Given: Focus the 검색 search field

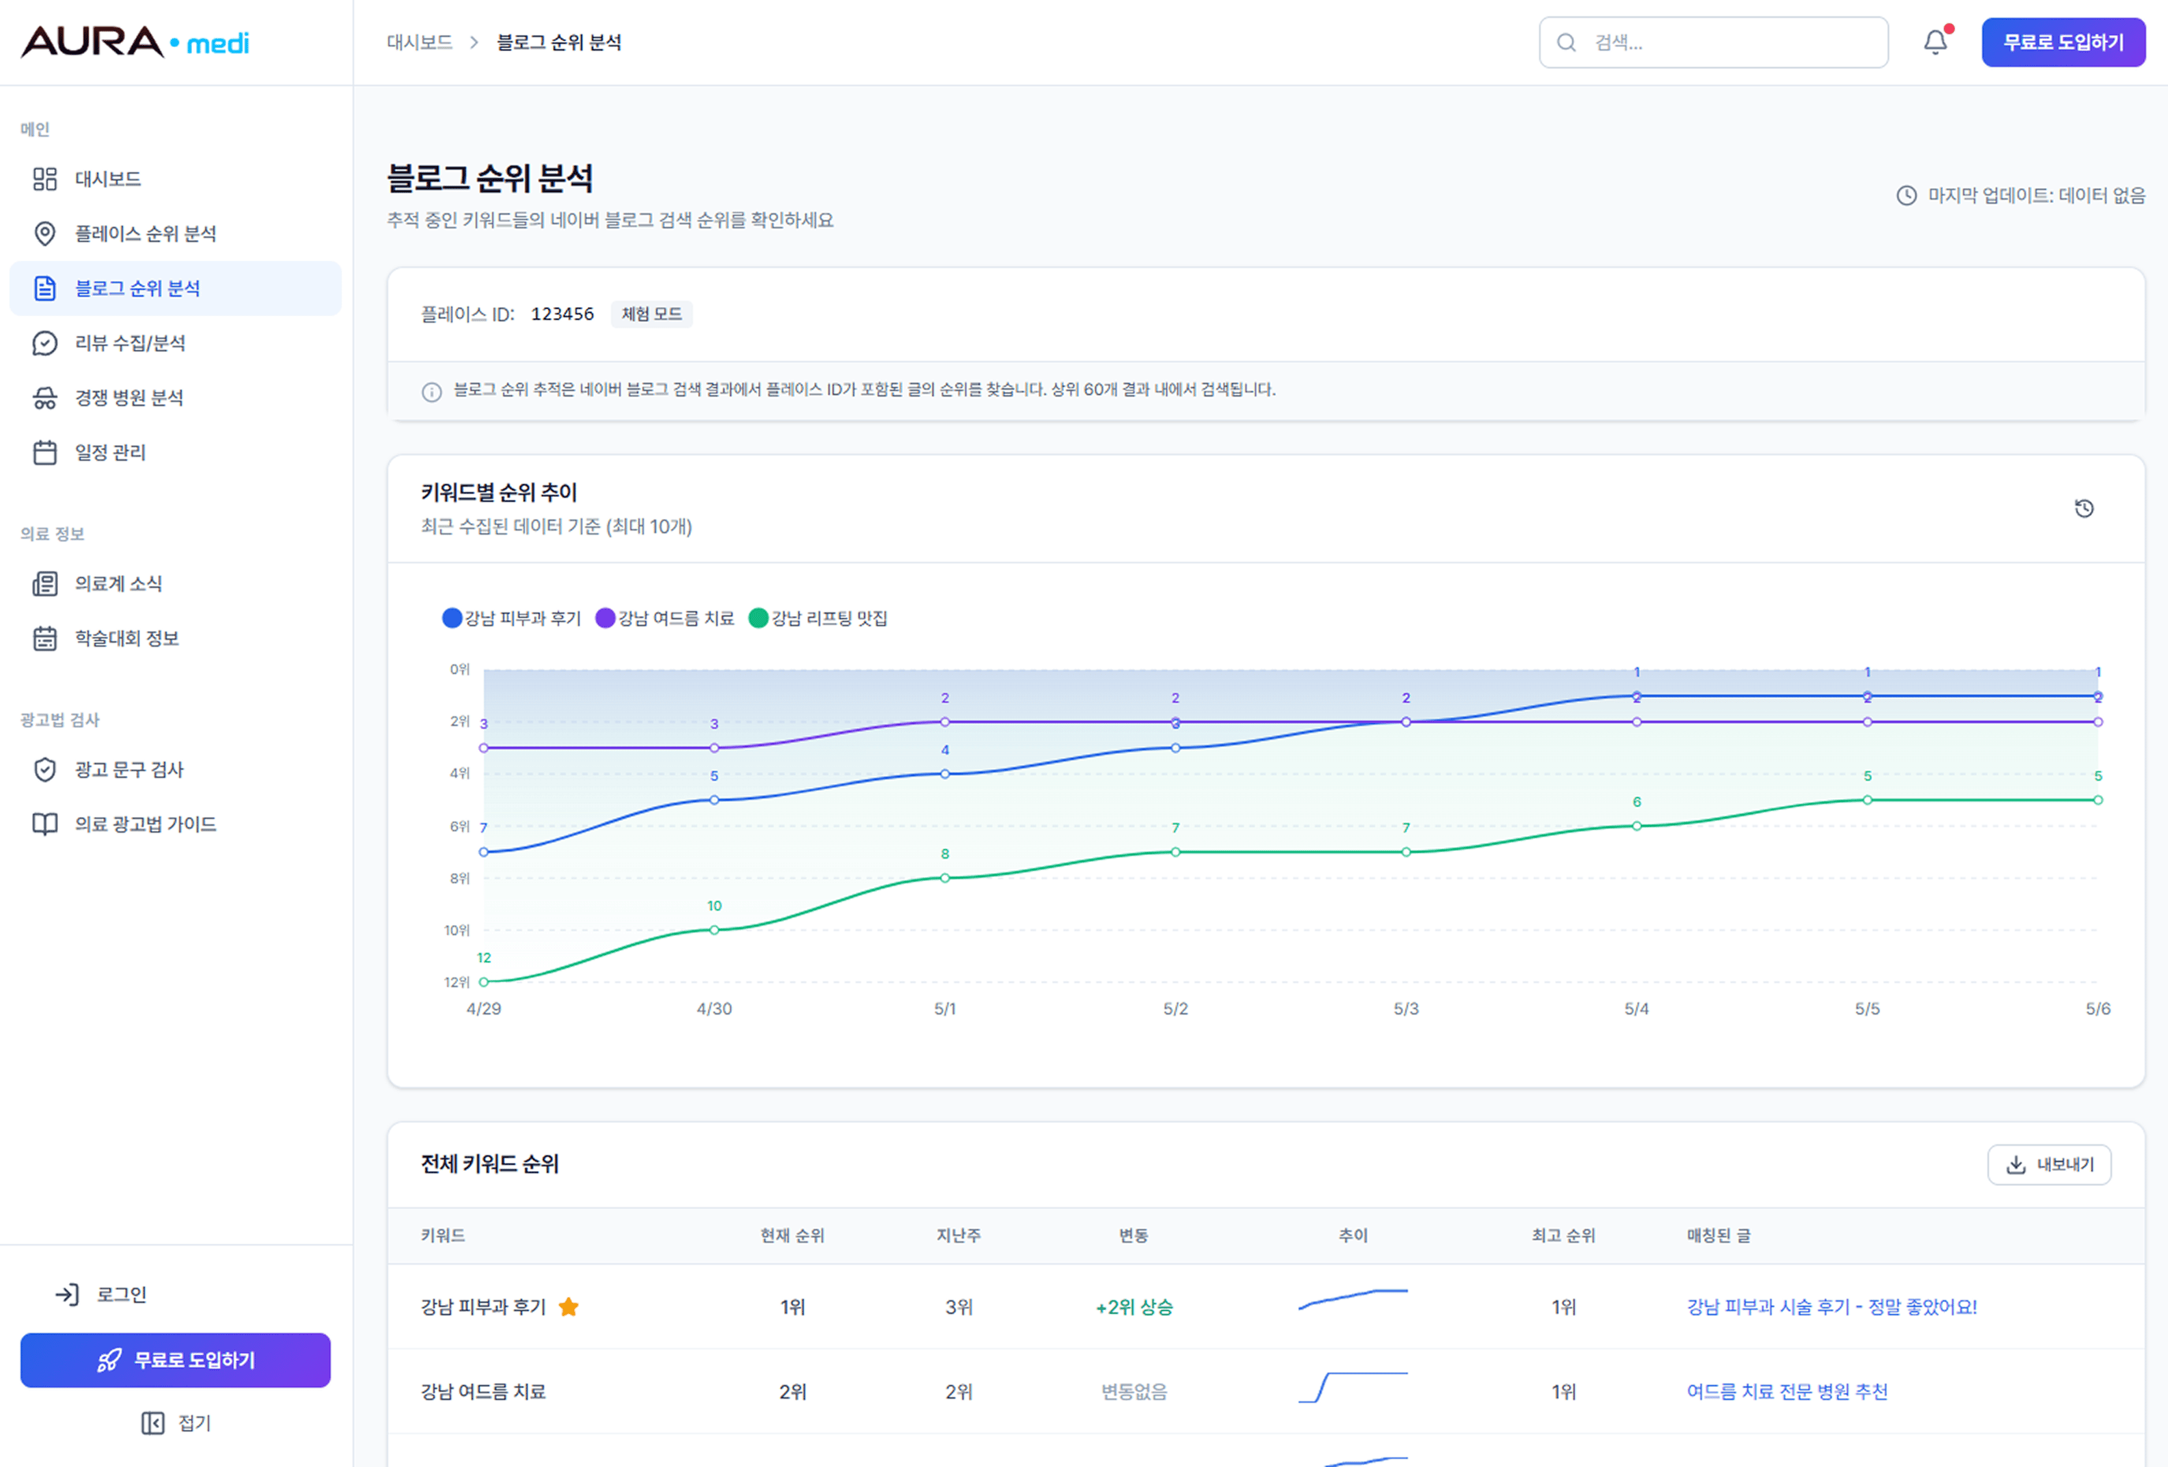Looking at the screenshot, I should pos(1713,42).
